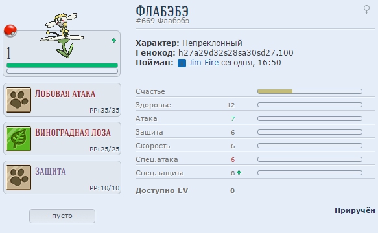Click the 'Здоровье' stat label
This screenshot has height=233, width=378.
click(x=153, y=105)
